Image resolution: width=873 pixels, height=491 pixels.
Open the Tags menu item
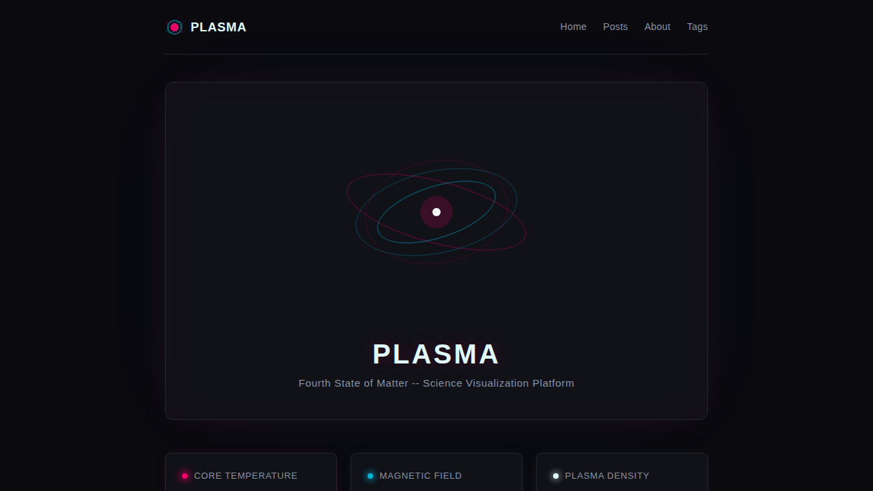pyautogui.click(x=697, y=27)
